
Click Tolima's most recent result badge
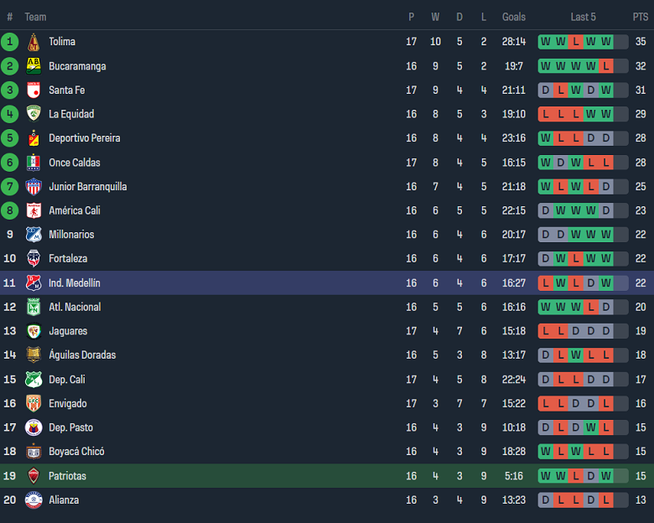click(606, 42)
